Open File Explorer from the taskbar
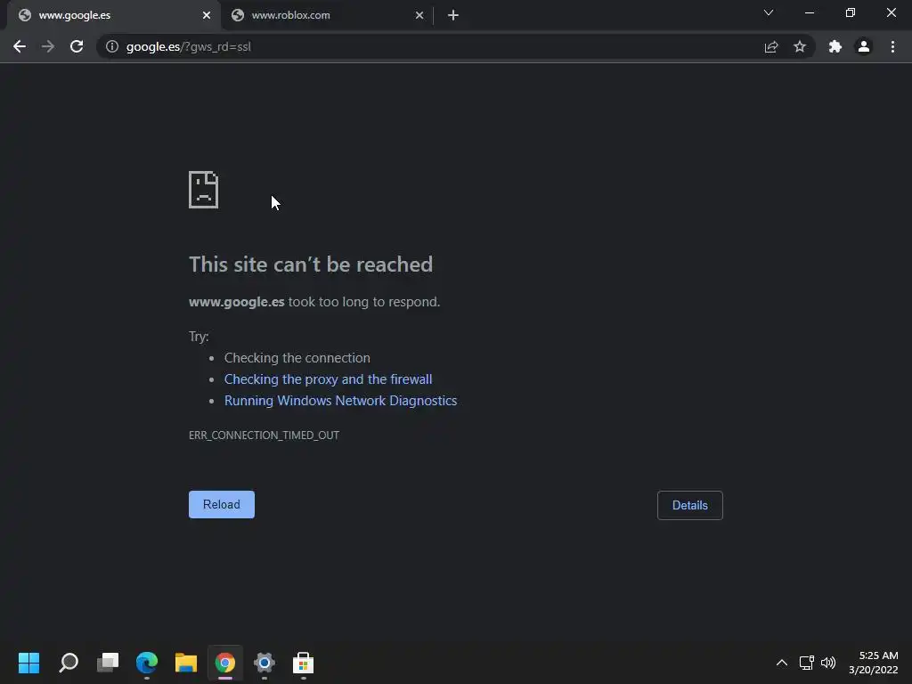This screenshot has height=684, width=912. click(186, 663)
